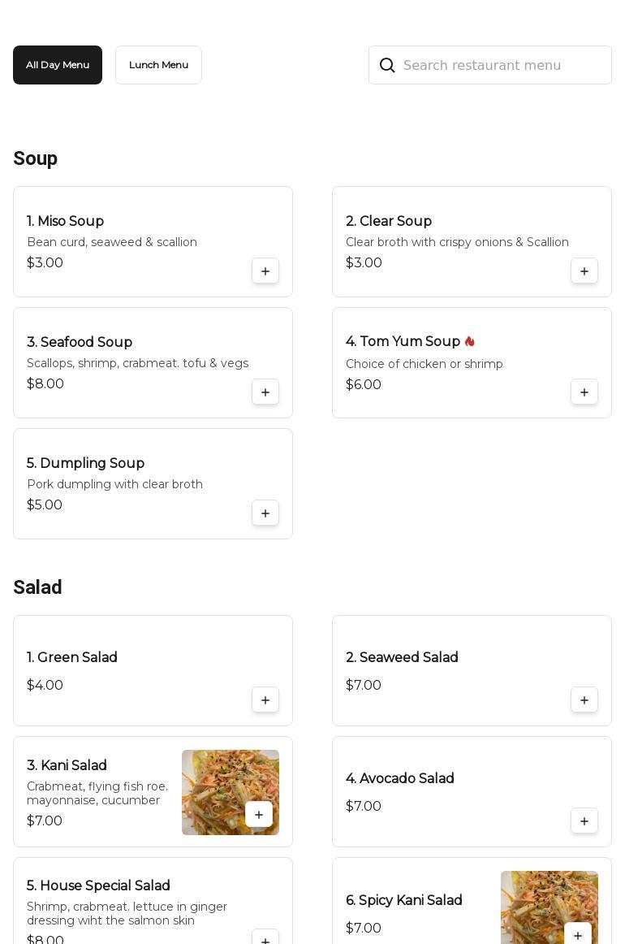
Task: Add Avocado Salad to order
Action: (584, 821)
